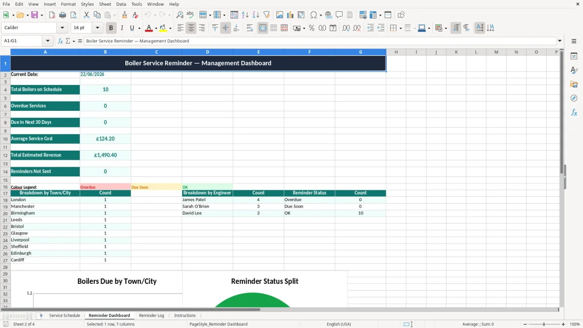Clone formatting with the paintbrush icon
The image size is (583, 328).
point(124,15)
